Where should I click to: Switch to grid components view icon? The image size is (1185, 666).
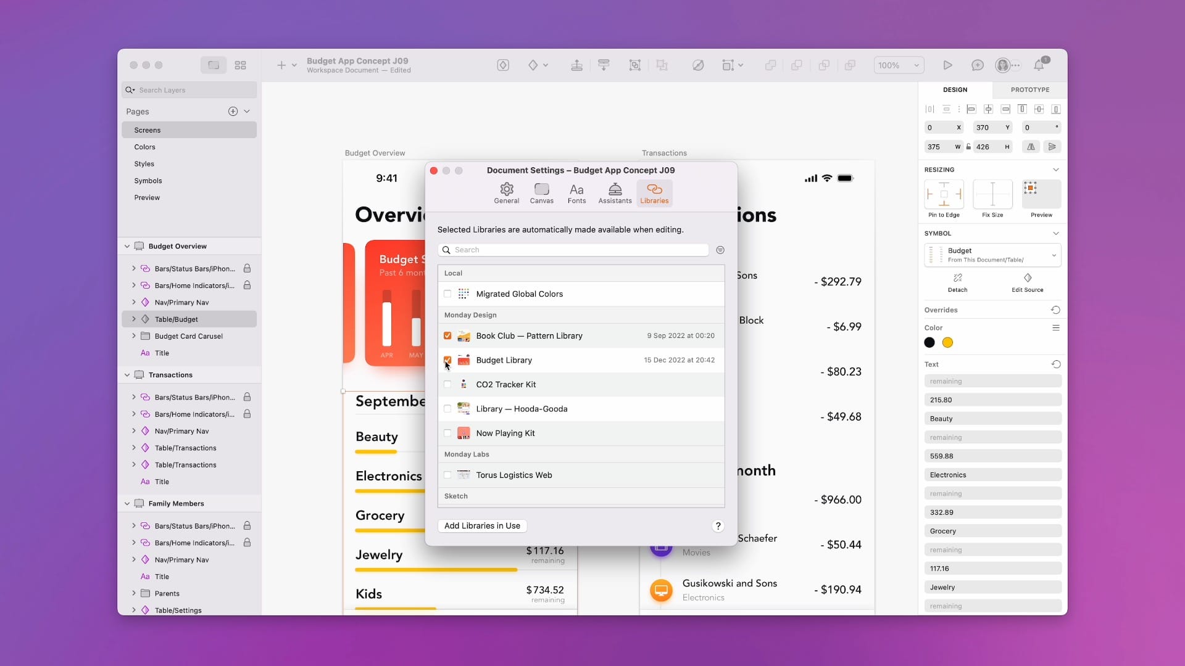[x=240, y=65]
